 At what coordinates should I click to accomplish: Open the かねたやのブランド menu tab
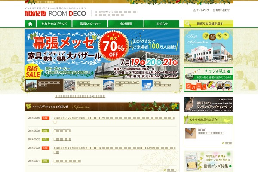tap(54, 24)
